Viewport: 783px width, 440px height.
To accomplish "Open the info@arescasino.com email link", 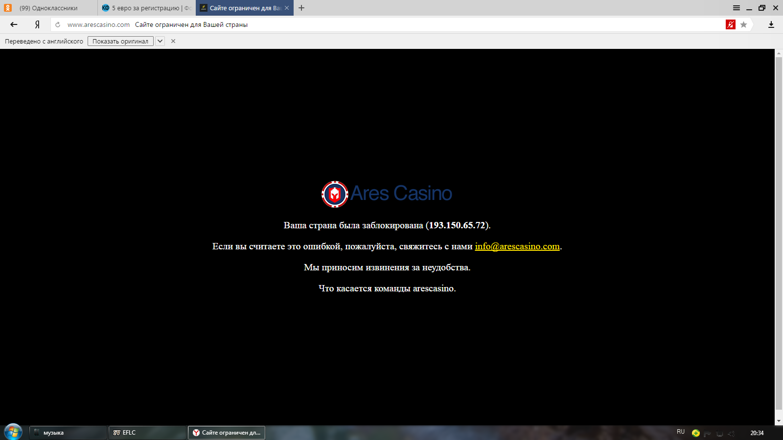I will coord(517,246).
